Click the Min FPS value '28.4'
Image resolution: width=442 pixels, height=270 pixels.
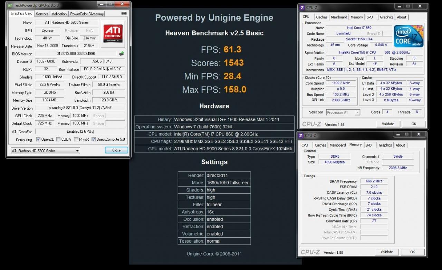[x=232, y=76]
